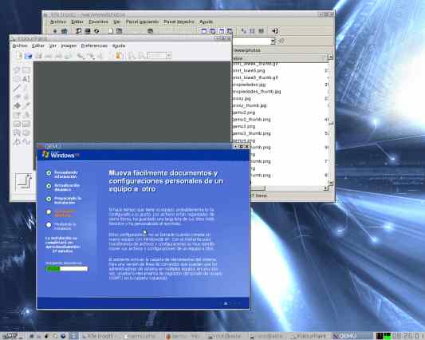425x340 pixels.
Task: Open the Imagen menu in KolourPaint
Action: click(69, 45)
